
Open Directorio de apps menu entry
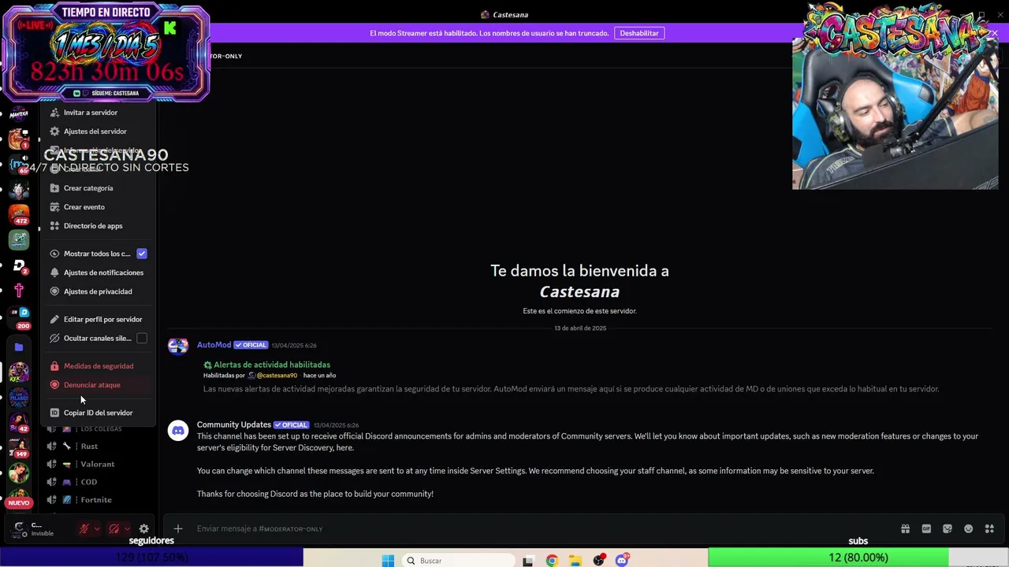tap(99, 226)
